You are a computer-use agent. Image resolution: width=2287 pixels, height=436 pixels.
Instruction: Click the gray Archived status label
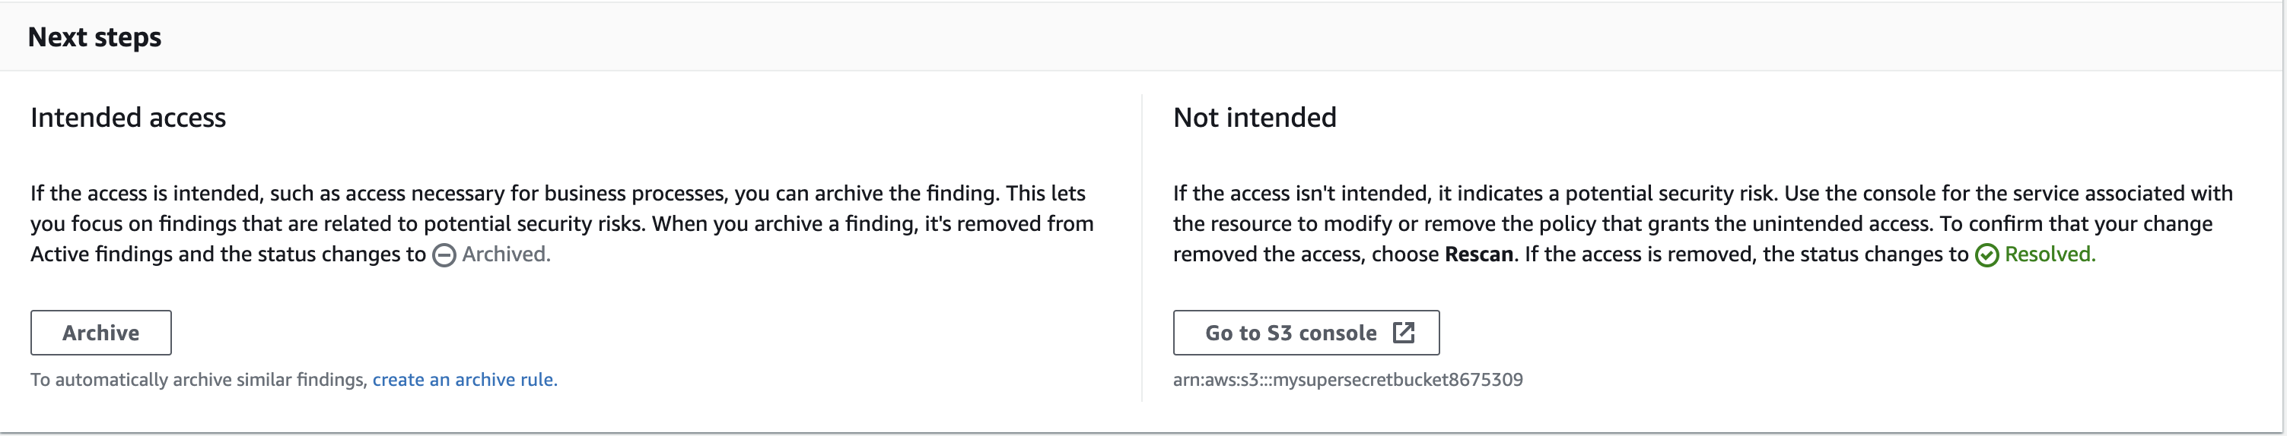[x=506, y=254]
